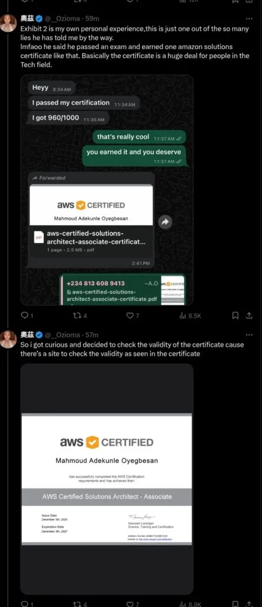Open the AWS certificate image
This screenshot has height=607, width=262.
pos(106,479)
